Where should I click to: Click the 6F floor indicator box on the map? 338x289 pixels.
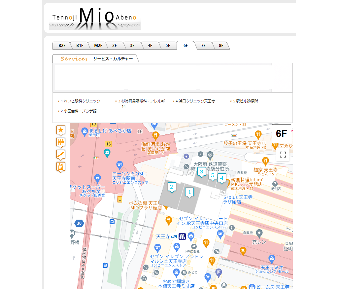coord(281,134)
